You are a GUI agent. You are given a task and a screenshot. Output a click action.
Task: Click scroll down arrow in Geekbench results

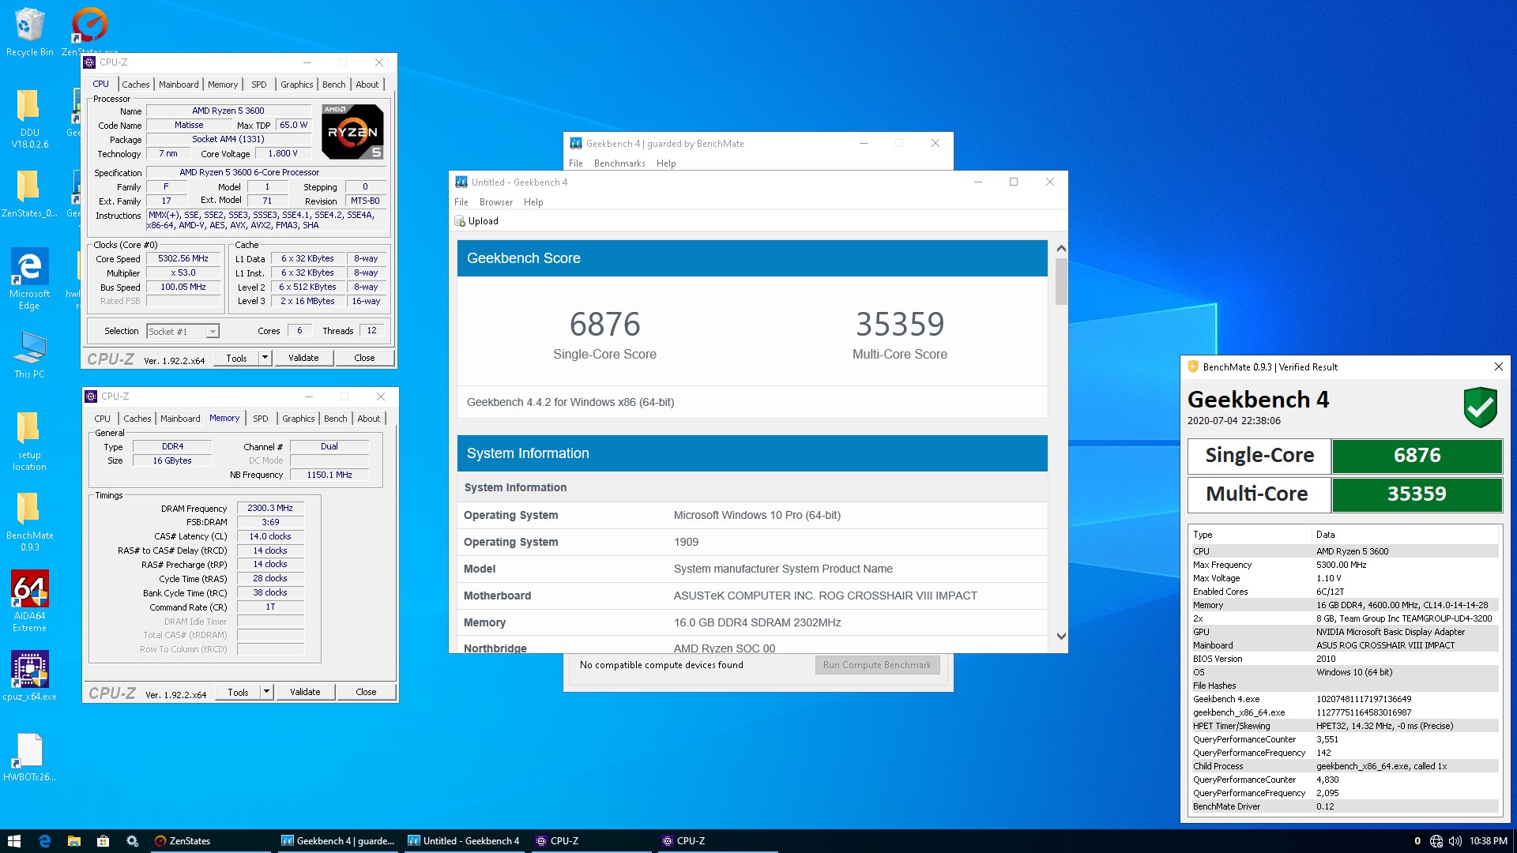[1061, 637]
